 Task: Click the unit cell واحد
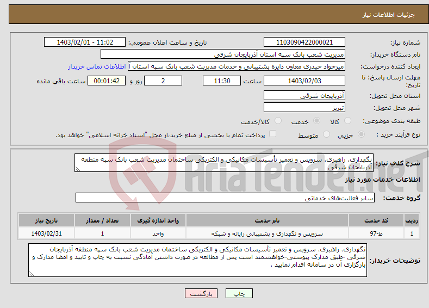click(158, 233)
